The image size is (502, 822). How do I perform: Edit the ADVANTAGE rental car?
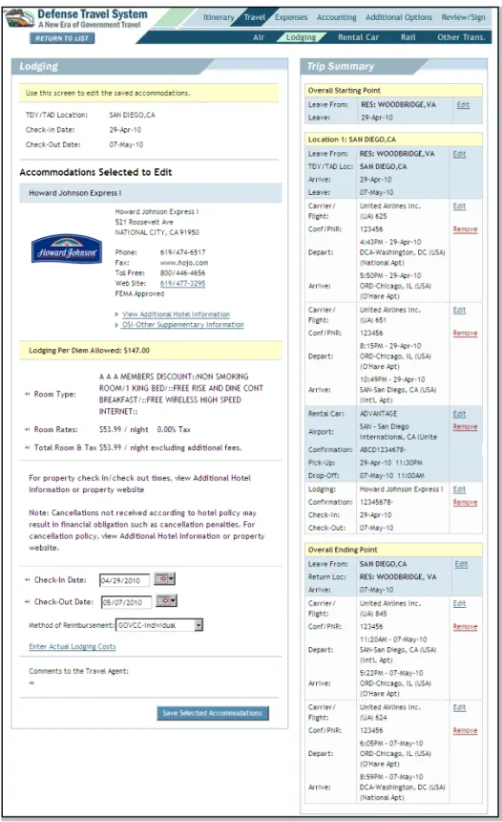[459, 414]
